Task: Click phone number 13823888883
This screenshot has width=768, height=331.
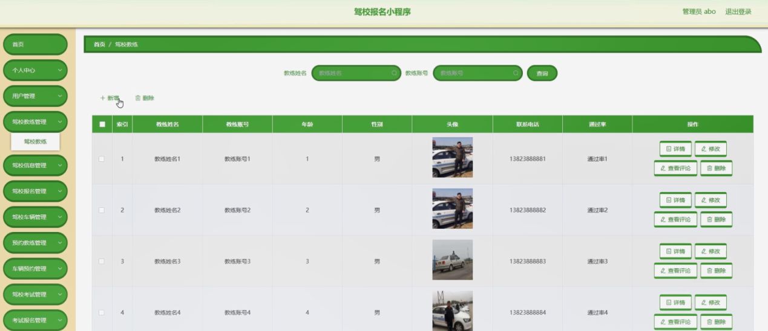Action: click(527, 262)
